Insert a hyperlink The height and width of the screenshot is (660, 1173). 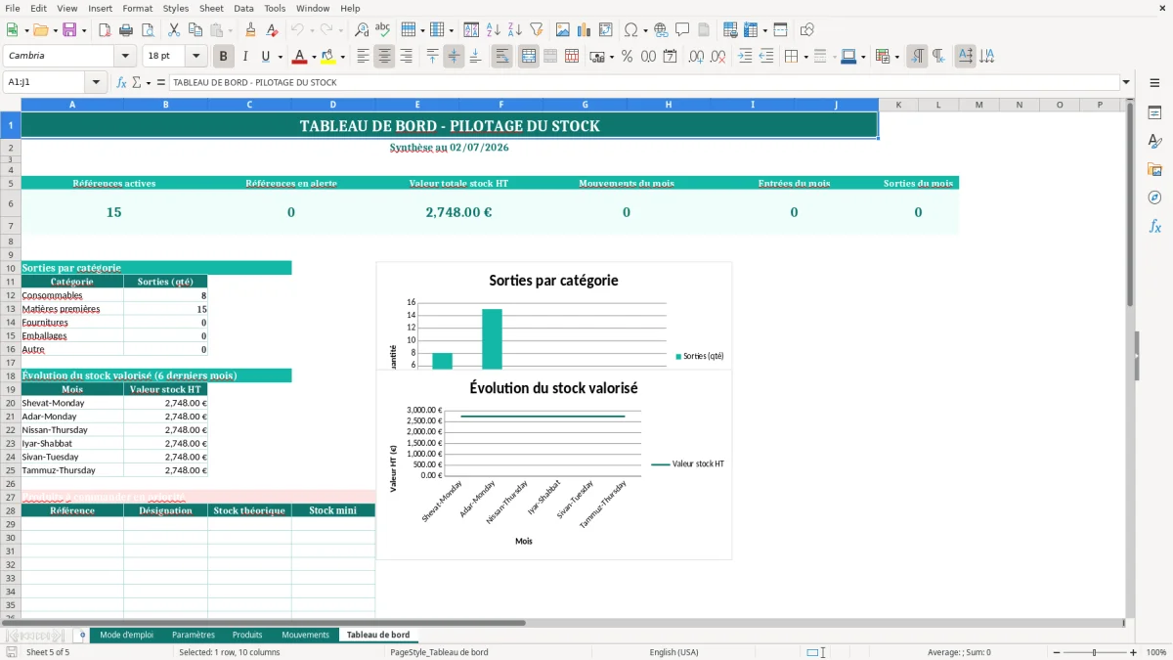pyautogui.click(x=661, y=30)
